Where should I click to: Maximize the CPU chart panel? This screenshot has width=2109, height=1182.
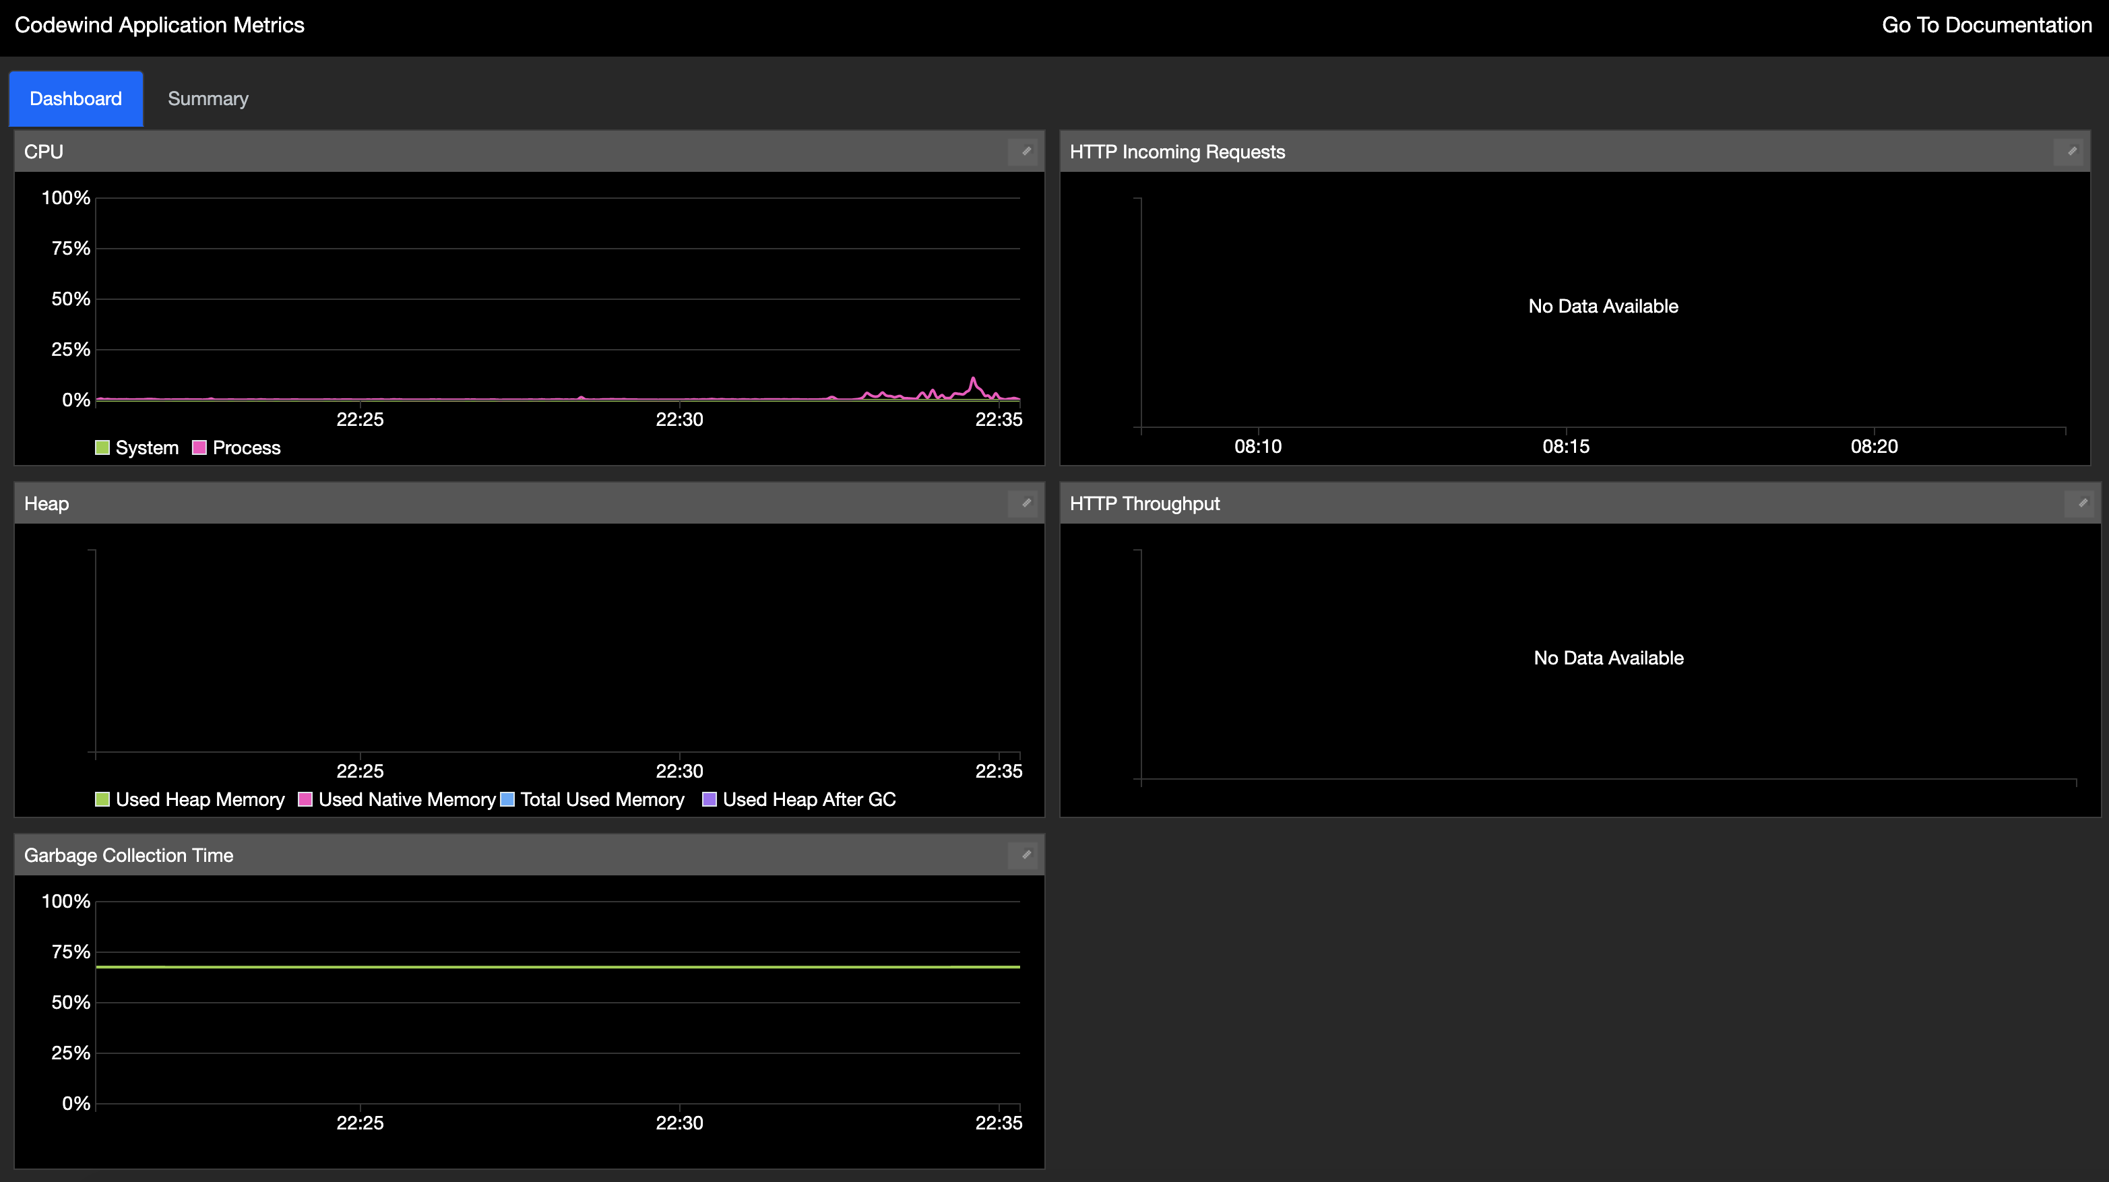pos(1025,152)
